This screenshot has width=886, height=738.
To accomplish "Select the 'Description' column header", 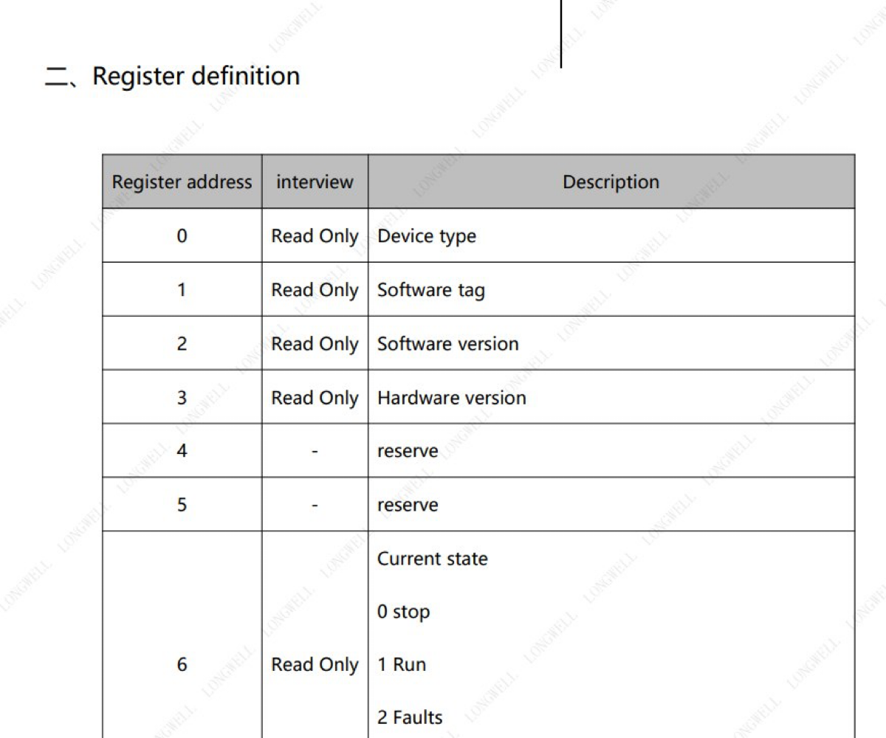I will [611, 182].
